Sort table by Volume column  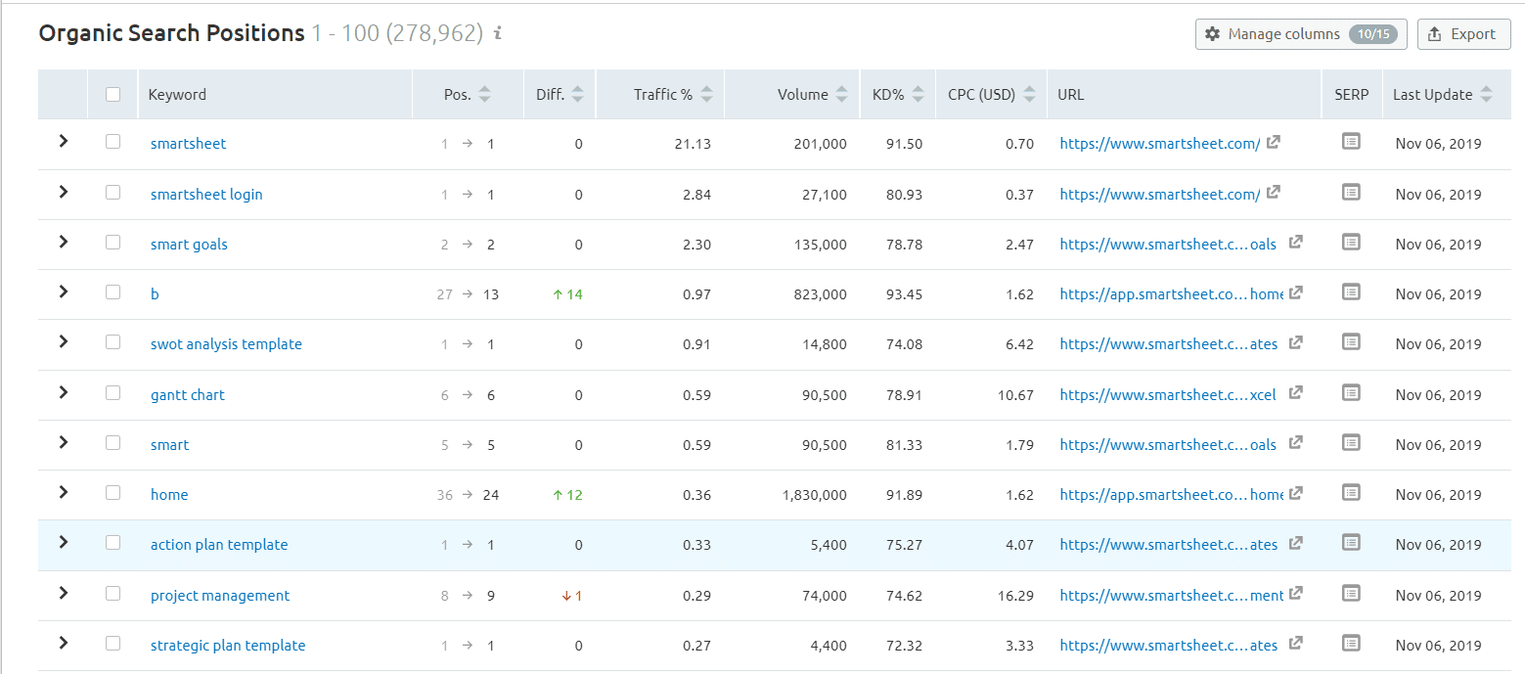(841, 95)
